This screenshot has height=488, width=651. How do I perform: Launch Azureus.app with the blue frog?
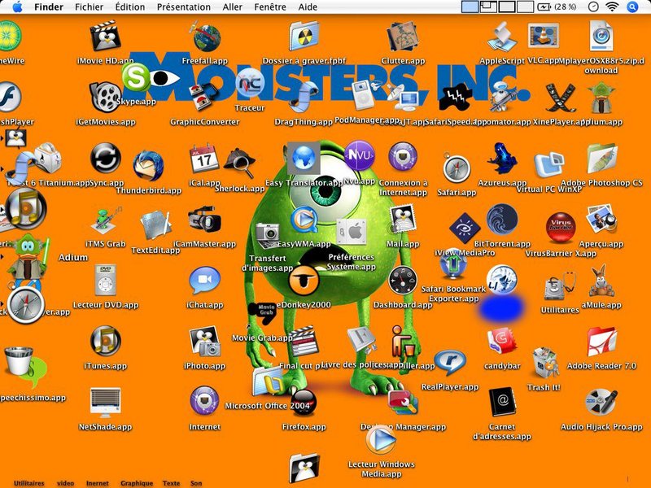(502, 158)
